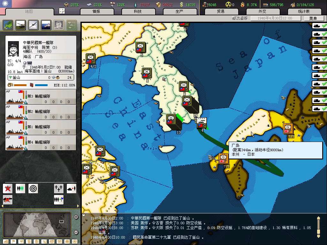Screen dimensions: 327x245
Task: Open the 菜单 menu button
Action: (313, 19)
